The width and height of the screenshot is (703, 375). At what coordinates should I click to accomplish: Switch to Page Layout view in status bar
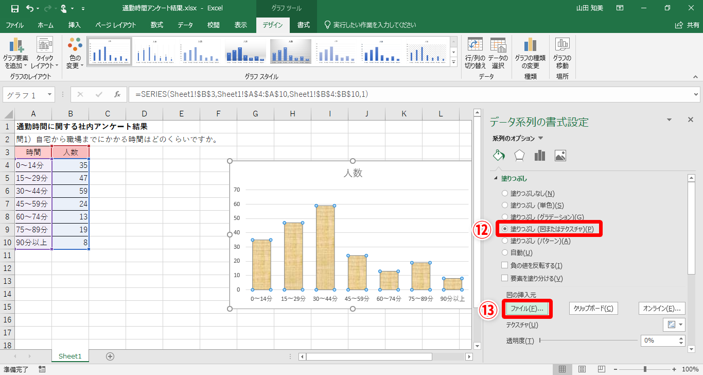[582, 369]
